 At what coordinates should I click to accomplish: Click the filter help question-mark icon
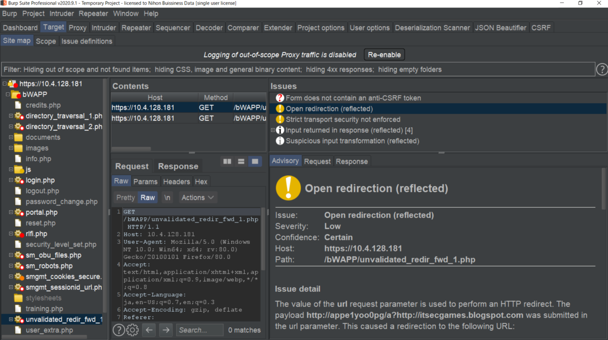click(602, 69)
